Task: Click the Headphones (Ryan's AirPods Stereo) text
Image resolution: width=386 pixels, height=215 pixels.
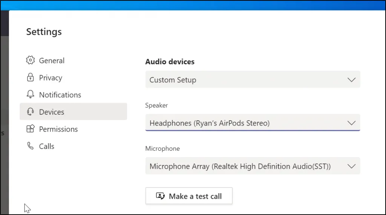Action: point(209,123)
